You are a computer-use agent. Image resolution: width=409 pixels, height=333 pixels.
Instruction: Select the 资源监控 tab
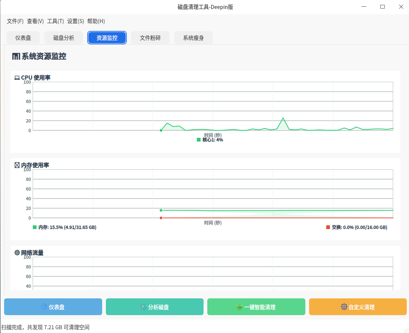107,38
